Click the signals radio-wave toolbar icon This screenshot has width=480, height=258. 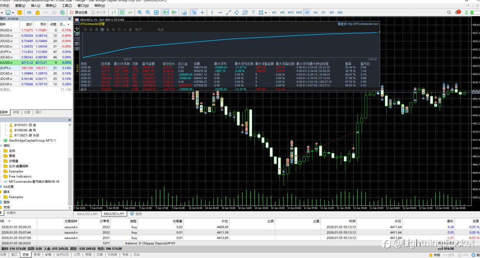click(x=46, y=12)
